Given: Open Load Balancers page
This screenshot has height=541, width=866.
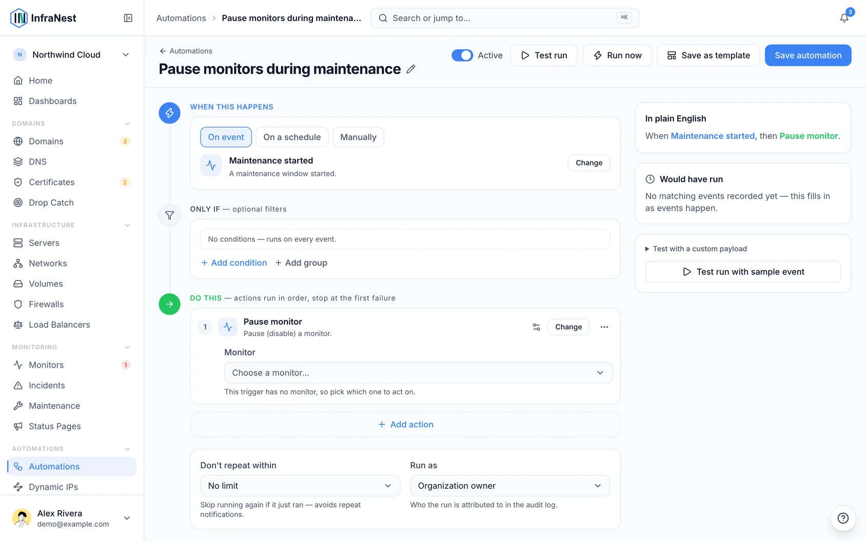Looking at the screenshot, I should [72, 325].
